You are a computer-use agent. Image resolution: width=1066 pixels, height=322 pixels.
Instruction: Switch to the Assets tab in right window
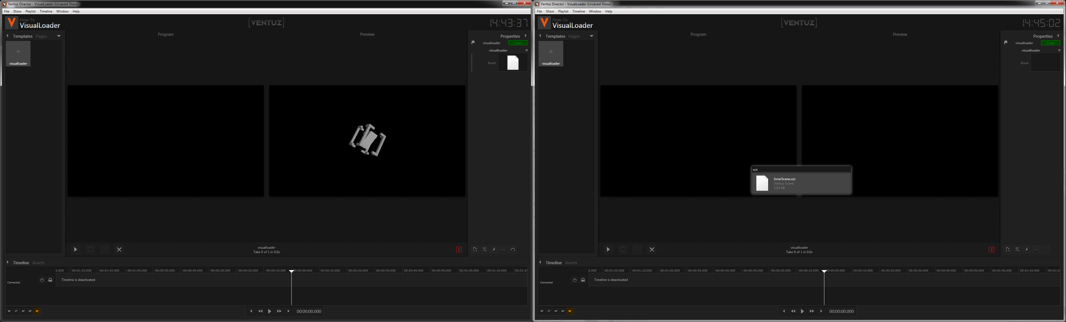571,263
